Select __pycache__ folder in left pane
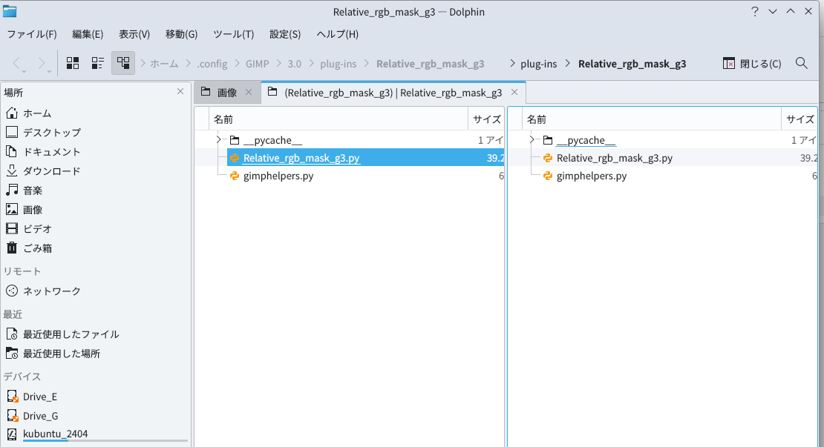 272,140
